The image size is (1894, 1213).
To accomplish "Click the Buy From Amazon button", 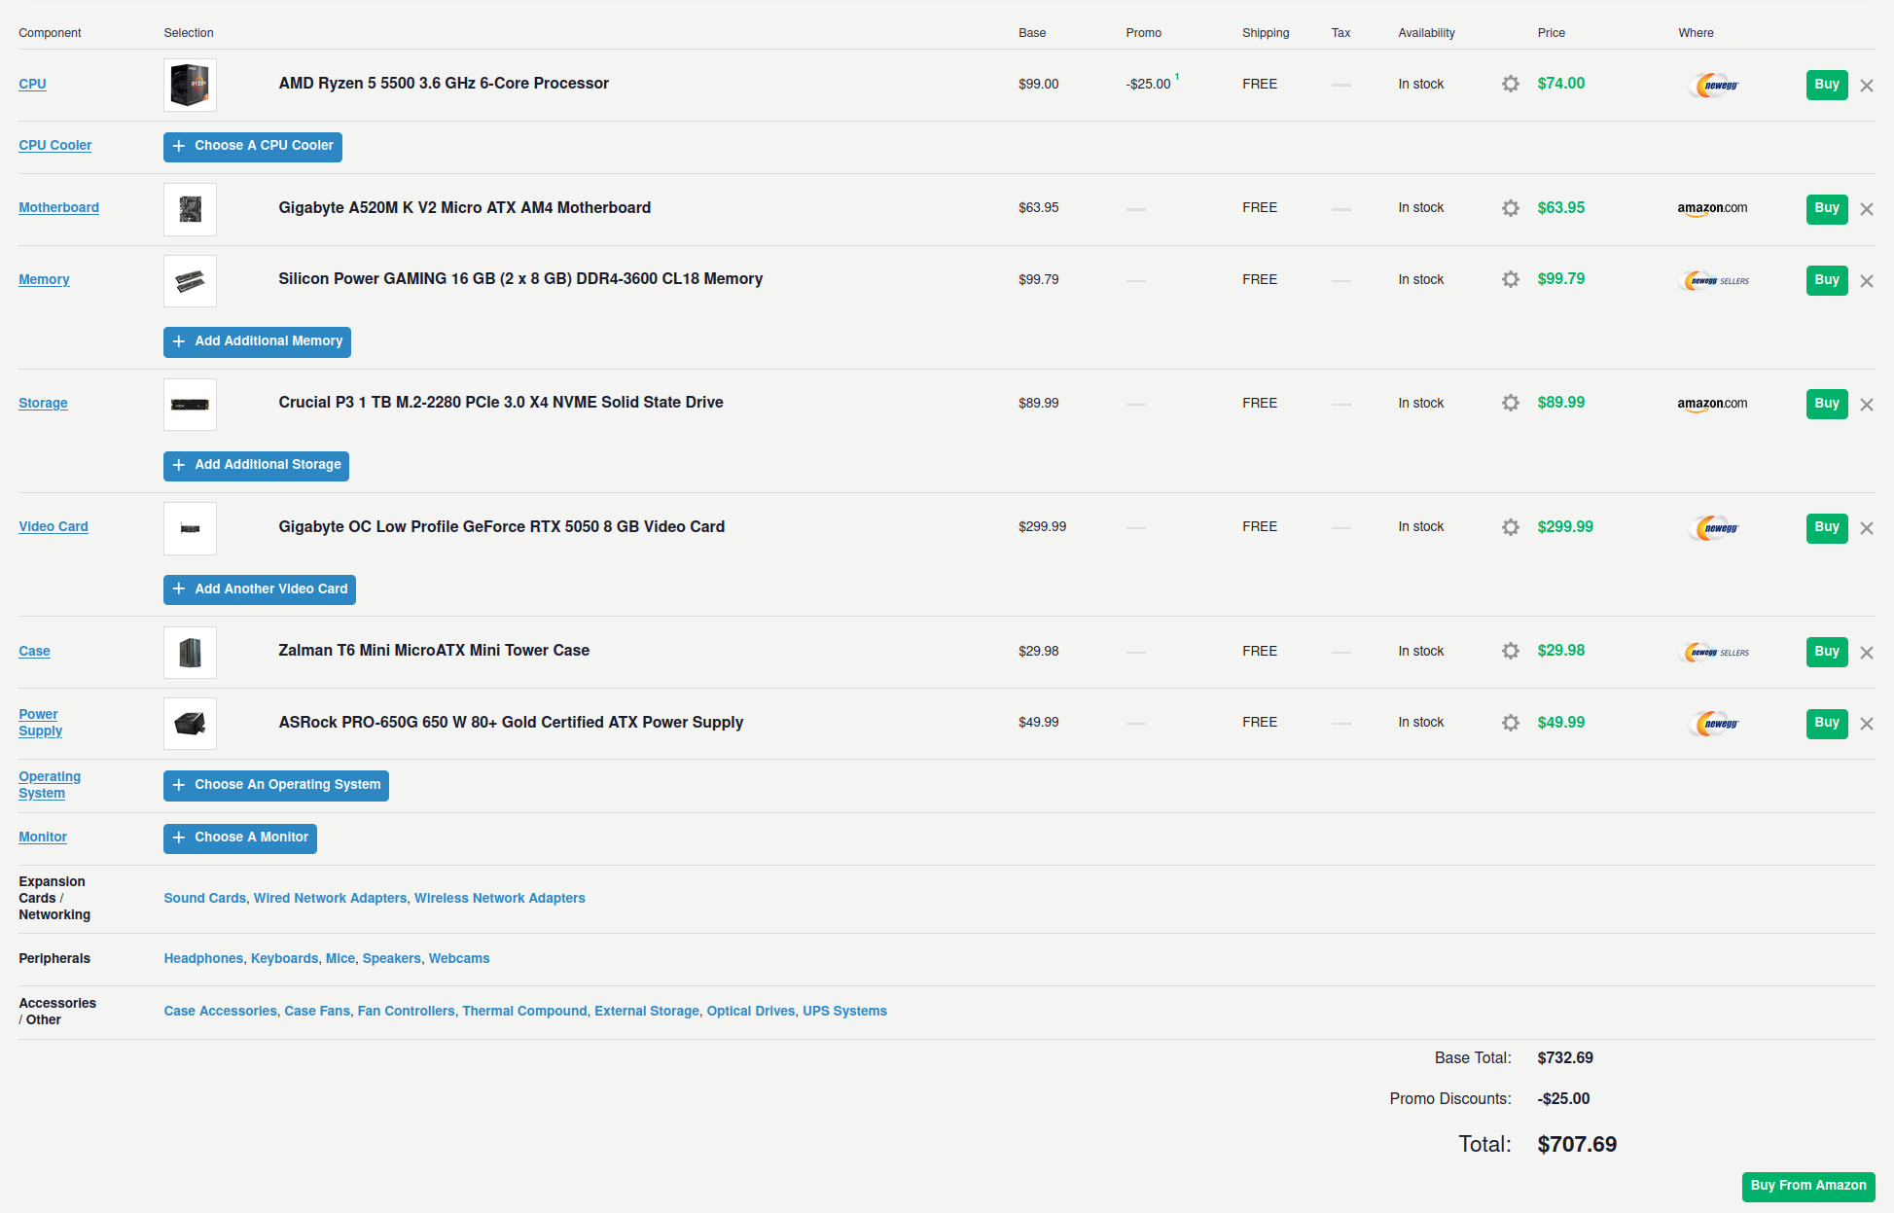I will tap(1808, 1187).
